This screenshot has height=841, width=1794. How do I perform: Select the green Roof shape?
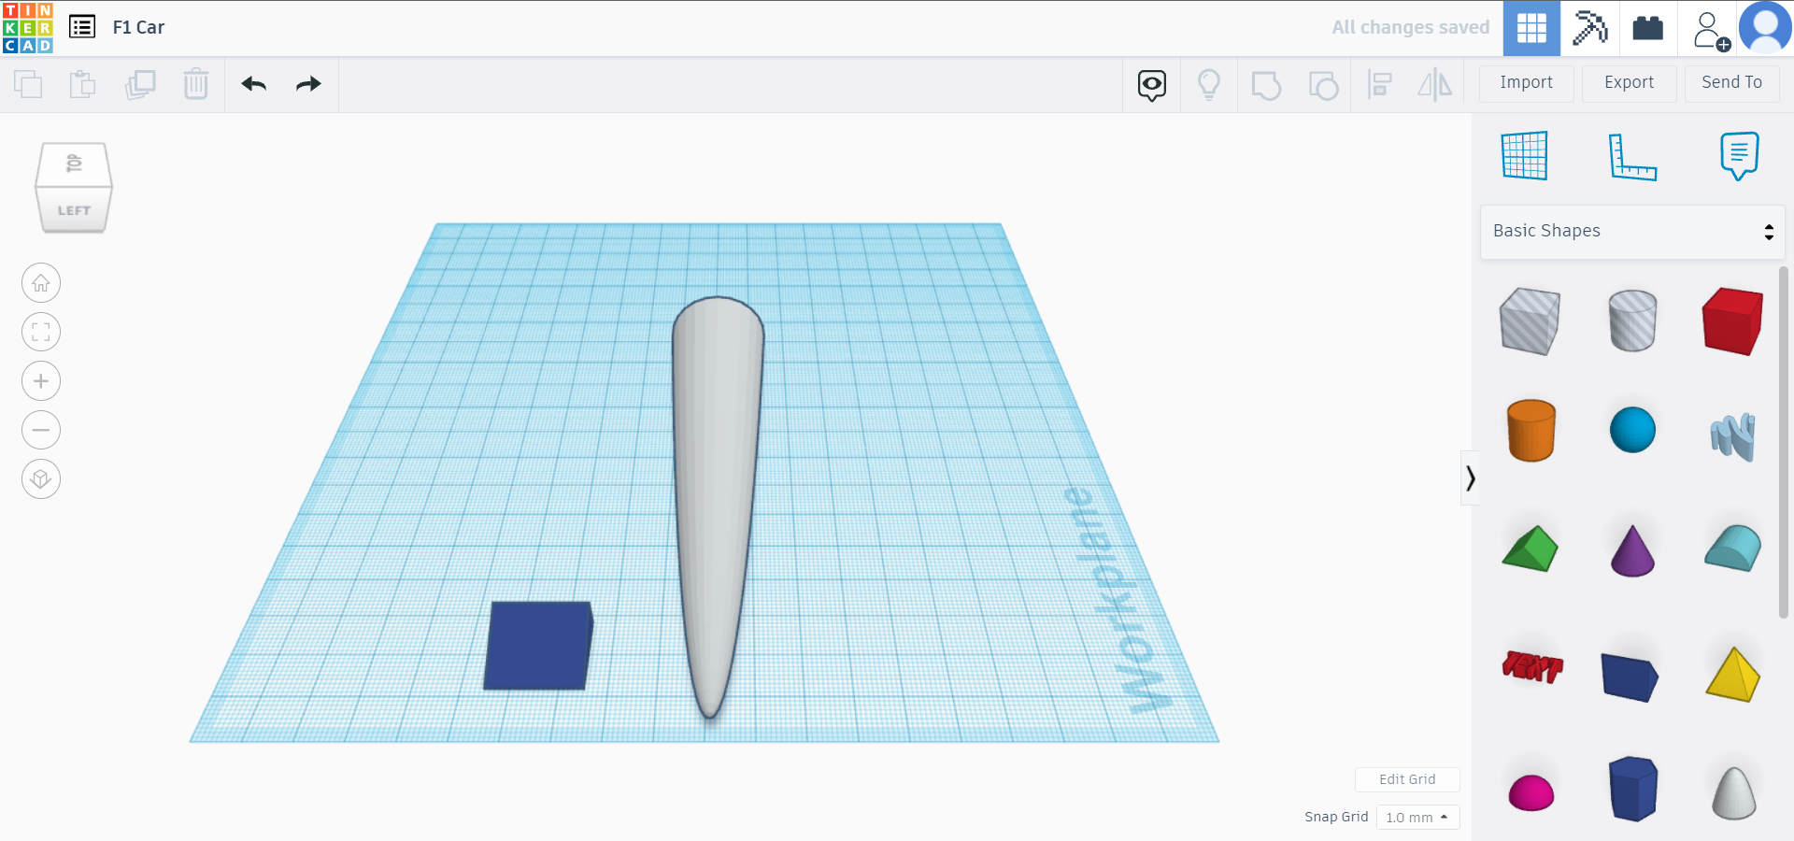[x=1531, y=549]
